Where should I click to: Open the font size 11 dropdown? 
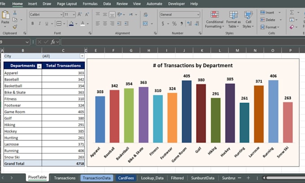pyautogui.click(x=74, y=15)
